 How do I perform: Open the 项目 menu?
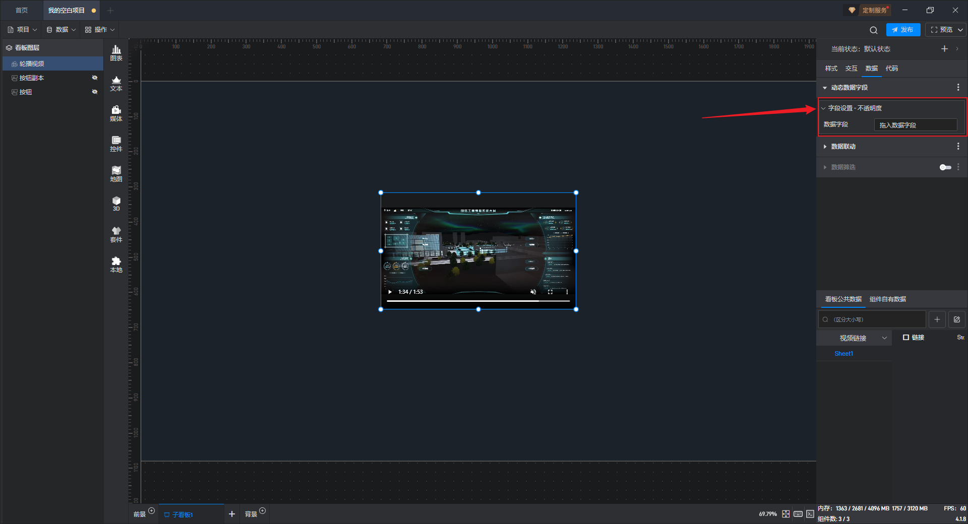pos(23,30)
